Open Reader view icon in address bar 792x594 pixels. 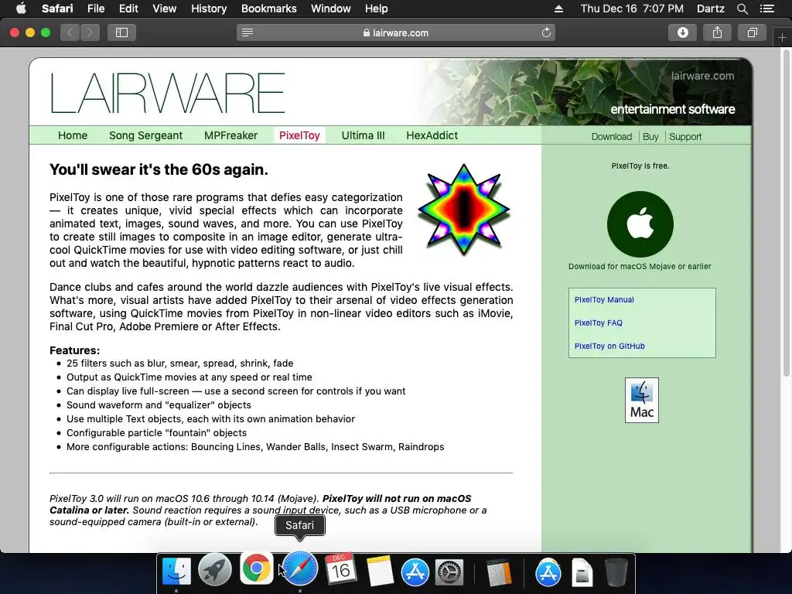click(247, 32)
